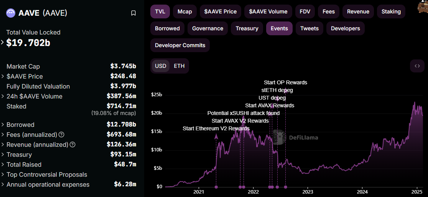
Task: Toggle the Staking chart metric
Action: pyautogui.click(x=391, y=11)
